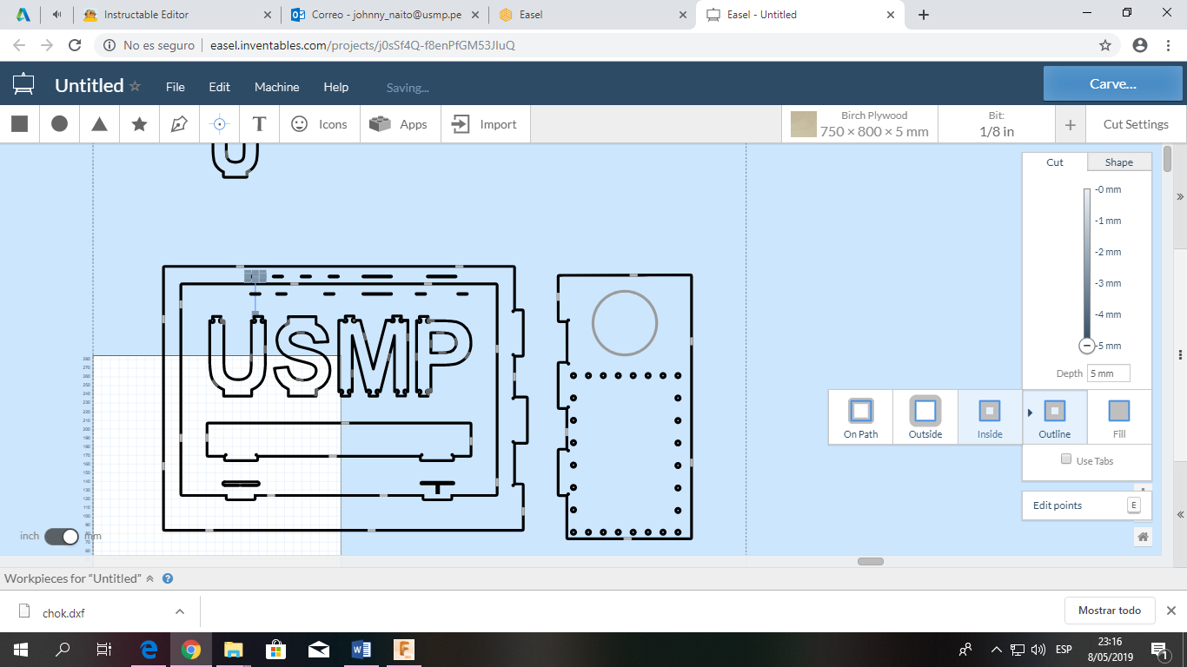Click the Easel projects logo icon
The image size is (1187, 667).
click(x=23, y=85)
